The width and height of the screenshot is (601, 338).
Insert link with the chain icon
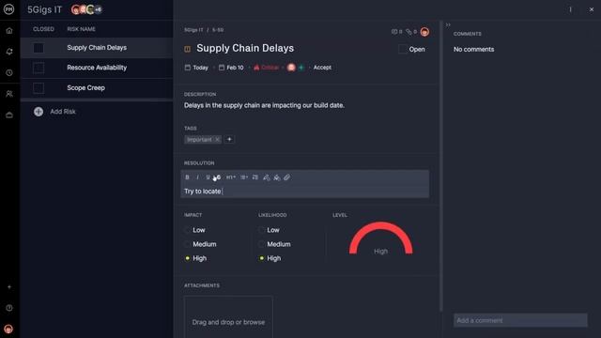[x=286, y=177]
